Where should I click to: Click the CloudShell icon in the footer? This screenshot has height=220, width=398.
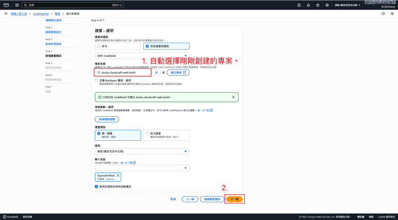[x=5, y=217]
